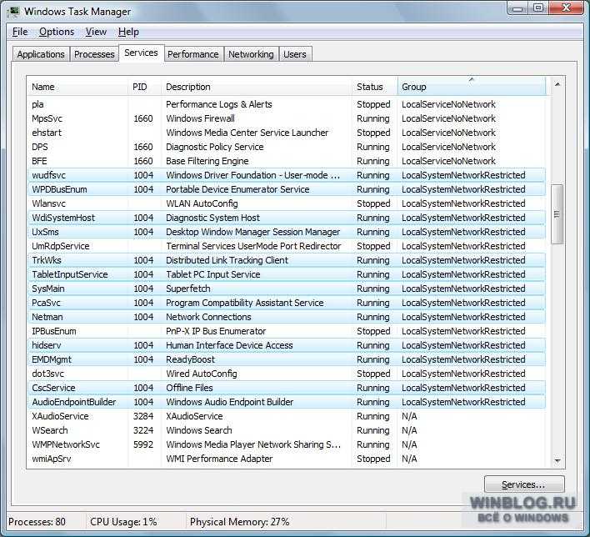The width and height of the screenshot is (590, 537).
Task: Sort by the Status column header
Action: 374,87
